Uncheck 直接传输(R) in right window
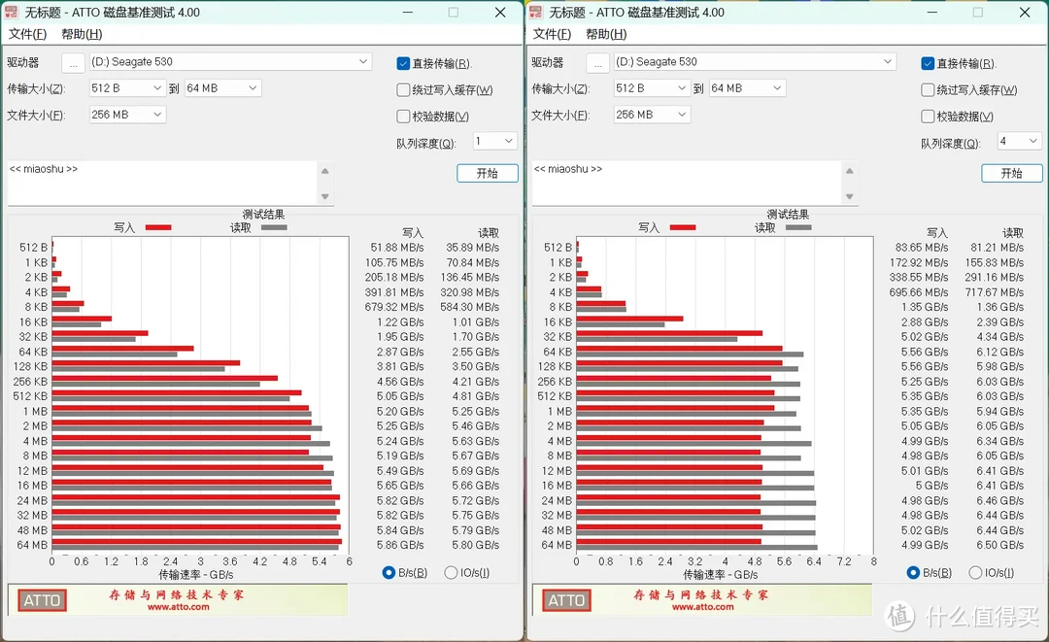The width and height of the screenshot is (1049, 642). [x=928, y=63]
